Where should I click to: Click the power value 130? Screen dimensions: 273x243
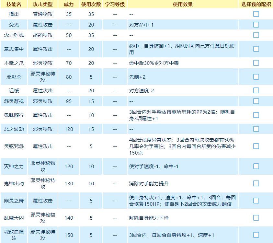pos(69,184)
